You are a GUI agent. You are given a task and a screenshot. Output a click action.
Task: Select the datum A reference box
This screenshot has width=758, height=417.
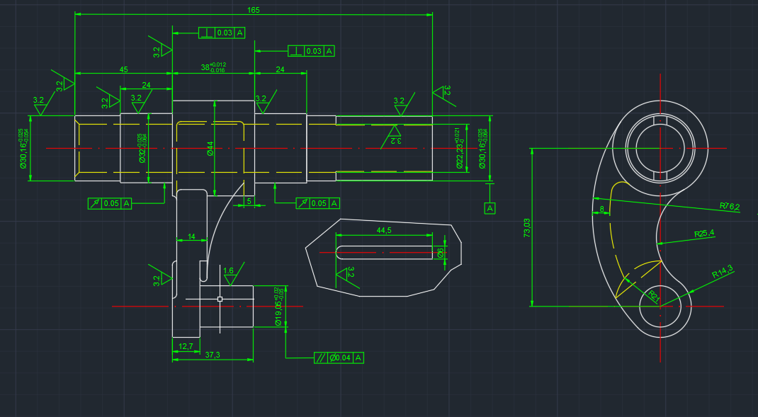click(x=490, y=208)
